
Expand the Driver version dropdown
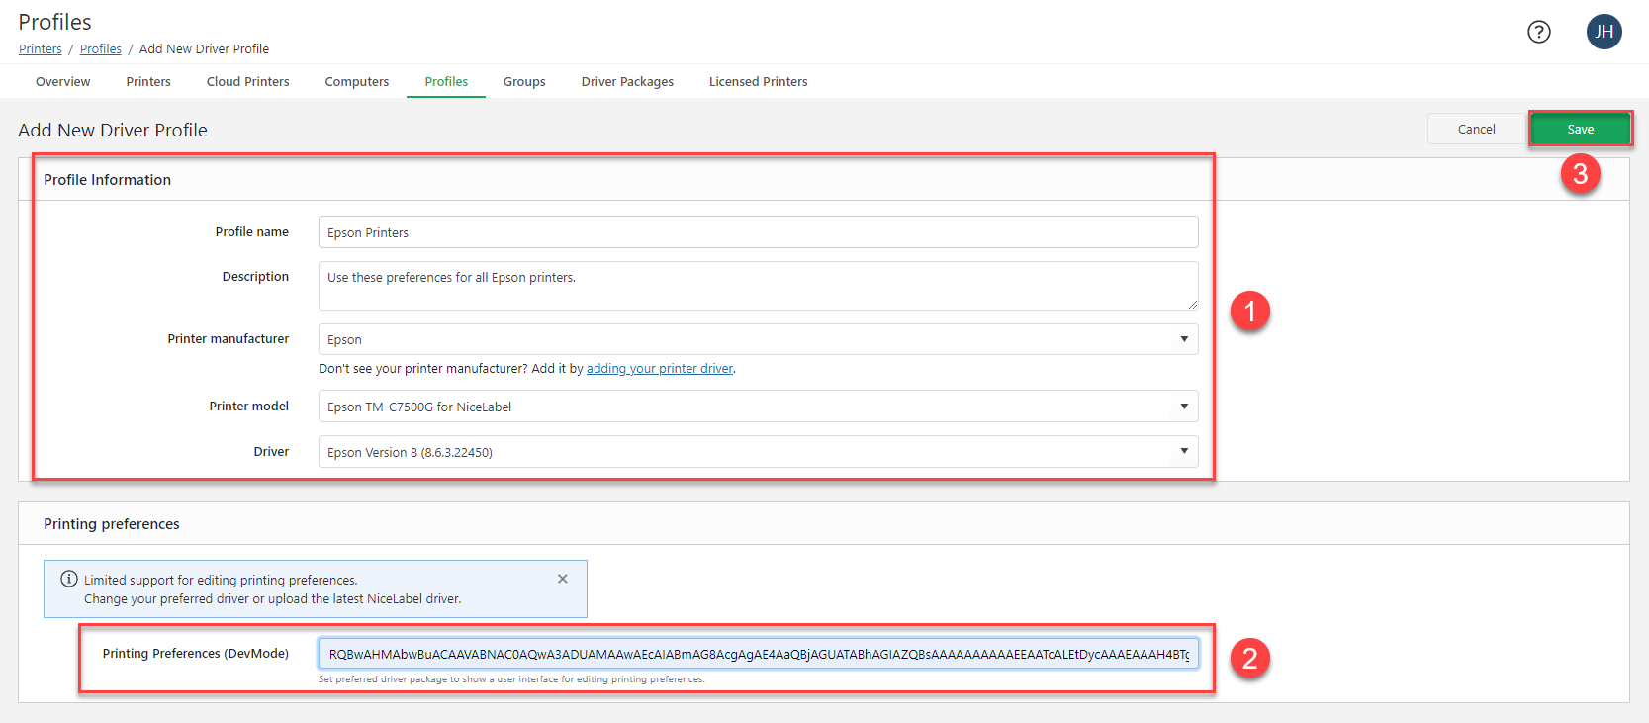[x=1183, y=452]
